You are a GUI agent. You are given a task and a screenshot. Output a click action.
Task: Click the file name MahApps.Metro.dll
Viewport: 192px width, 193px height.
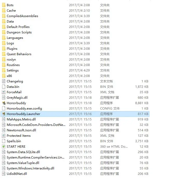[21, 119]
